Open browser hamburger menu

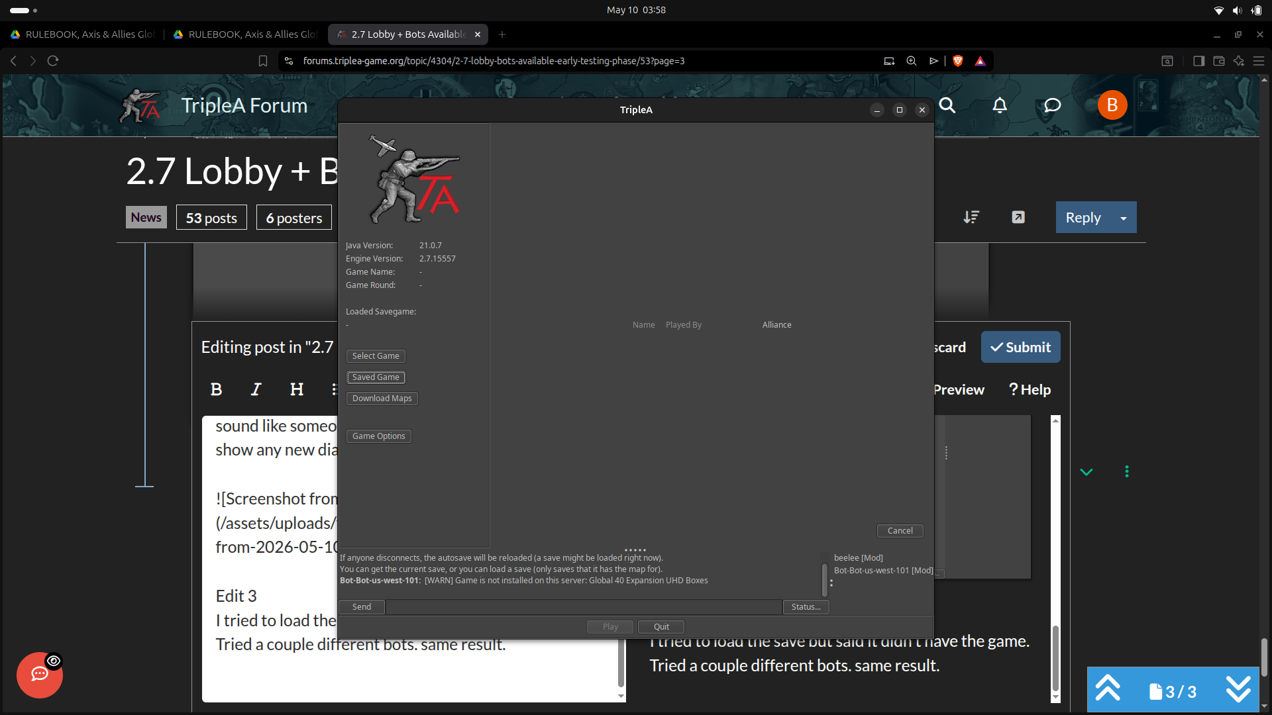tap(1259, 61)
